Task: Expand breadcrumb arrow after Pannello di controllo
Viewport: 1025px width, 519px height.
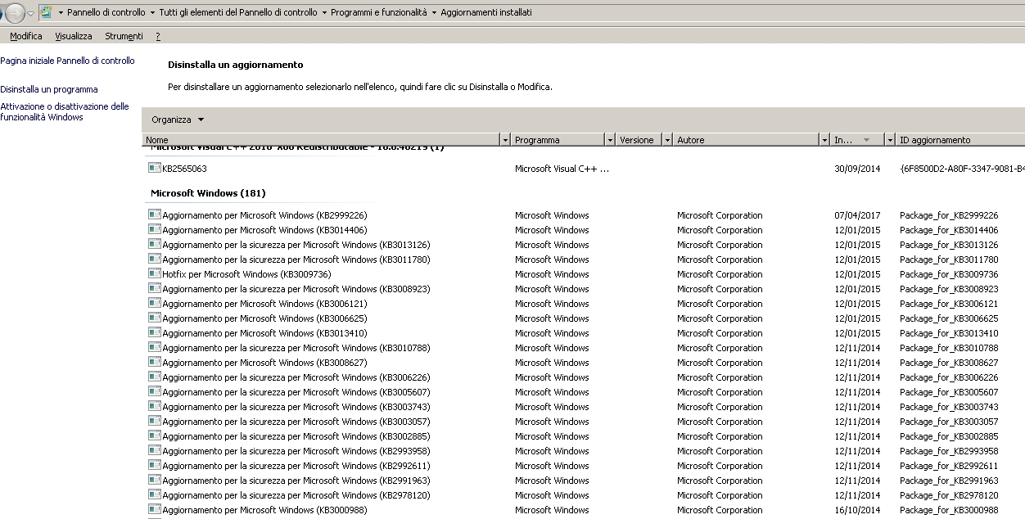Action: pyautogui.click(x=152, y=12)
